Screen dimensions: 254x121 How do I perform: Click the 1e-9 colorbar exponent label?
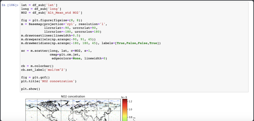(124, 97)
